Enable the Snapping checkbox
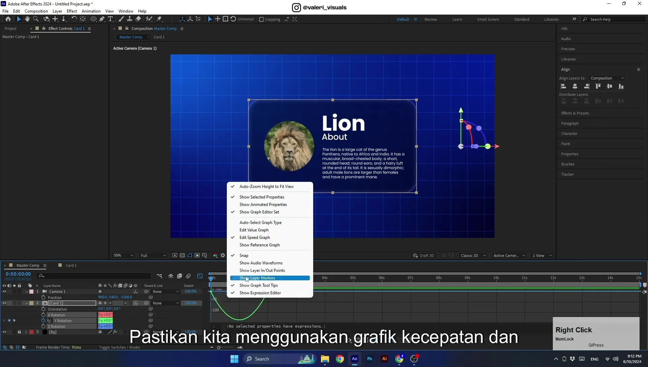The height and width of the screenshot is (367, 648). coord(261,20)
